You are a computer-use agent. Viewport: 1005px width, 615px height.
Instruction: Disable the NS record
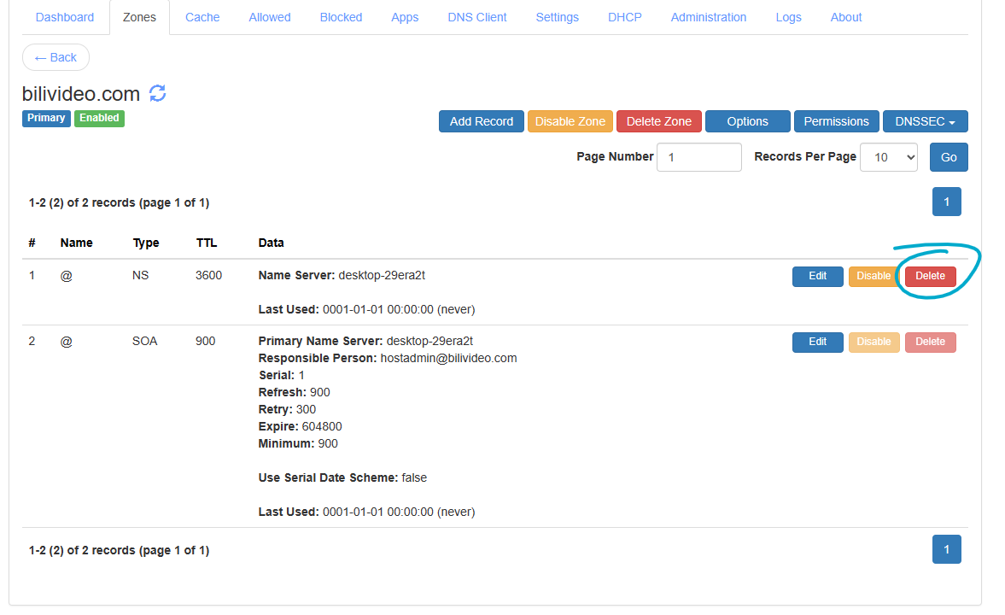pos(874,276)
